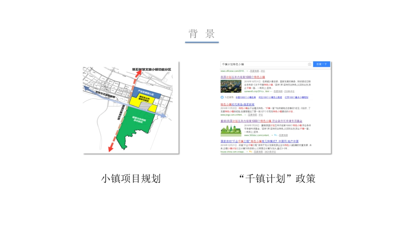Image resolution: width=403 pixels, height=226 pixels.
Task: Click the V1 badge beside house.china.com.cn URL
Action: pyautogui.click(x=250, y=152)
